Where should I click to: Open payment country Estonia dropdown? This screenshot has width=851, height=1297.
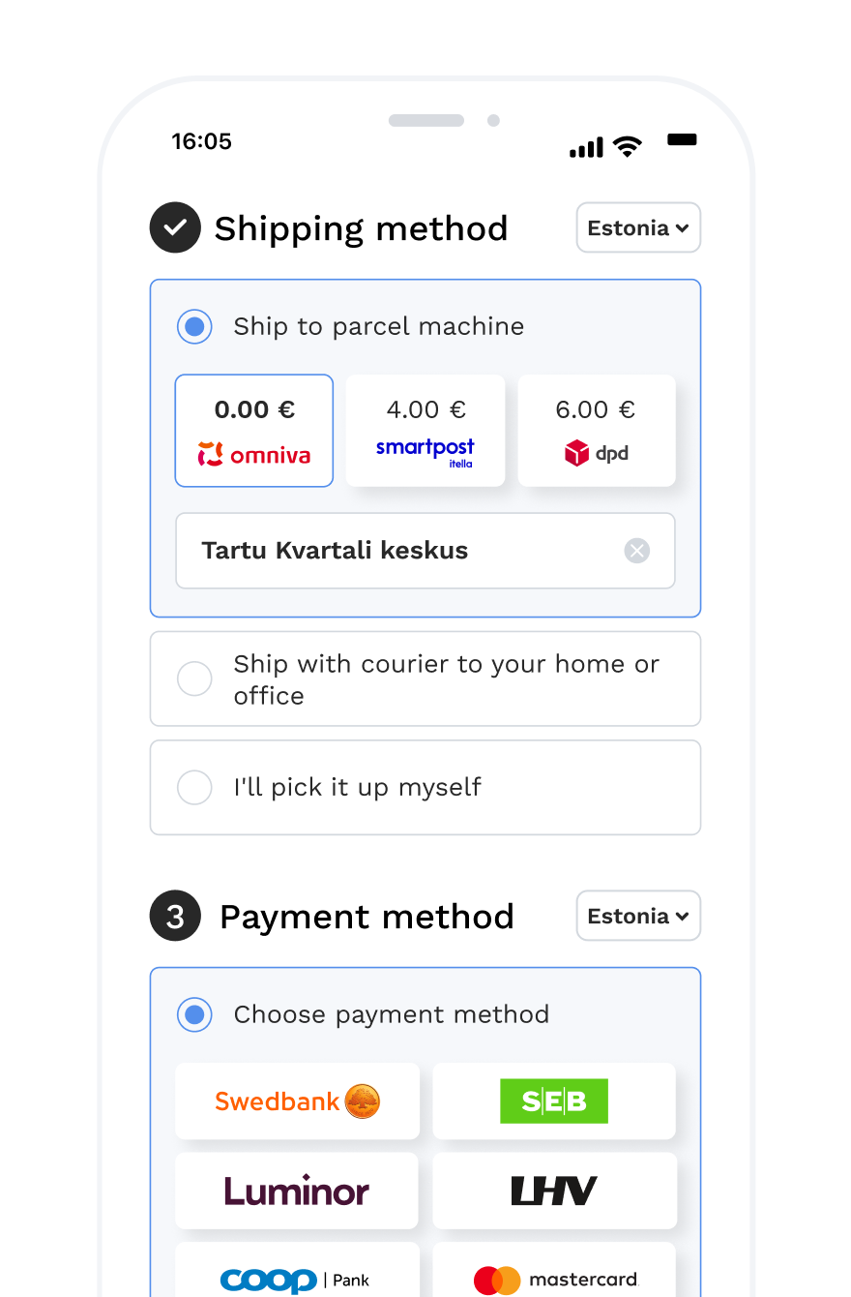(638, 916)
